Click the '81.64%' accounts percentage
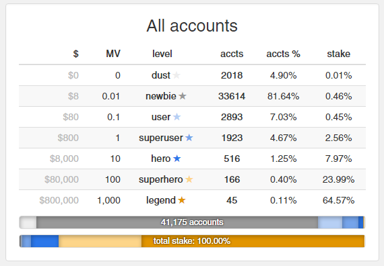This screenshot has height=266, width=384. 284,96
